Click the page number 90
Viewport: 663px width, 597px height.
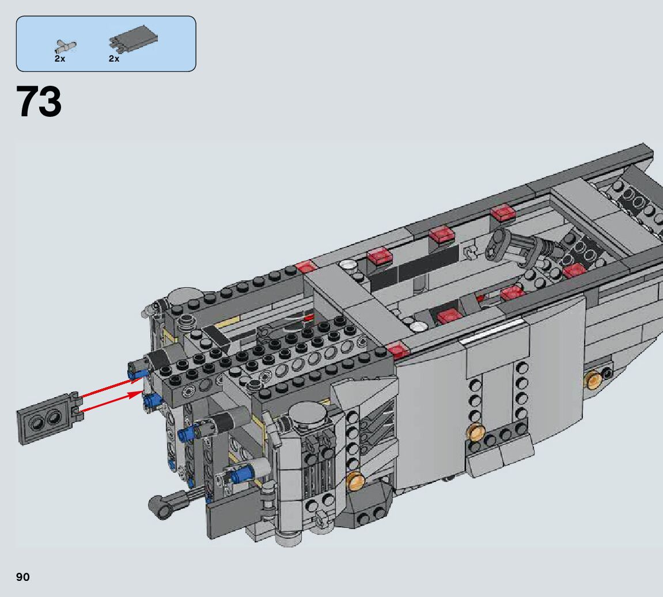click(x=23, y=577)
